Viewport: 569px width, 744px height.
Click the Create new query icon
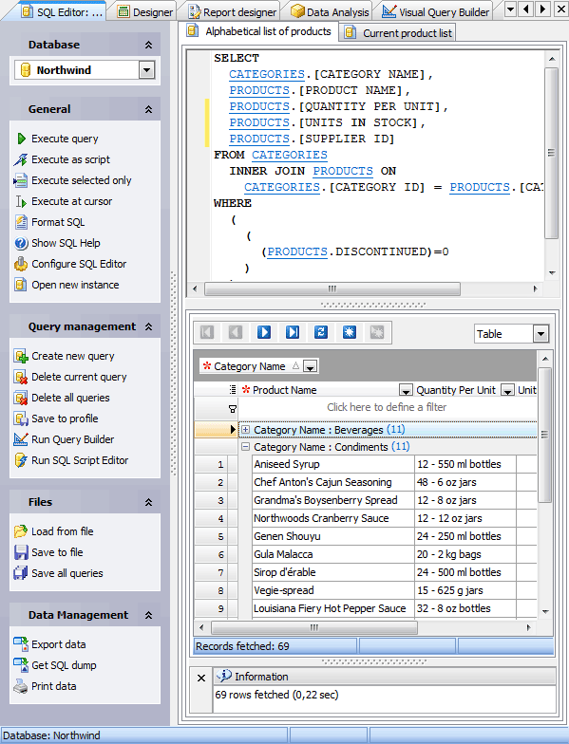21,356
